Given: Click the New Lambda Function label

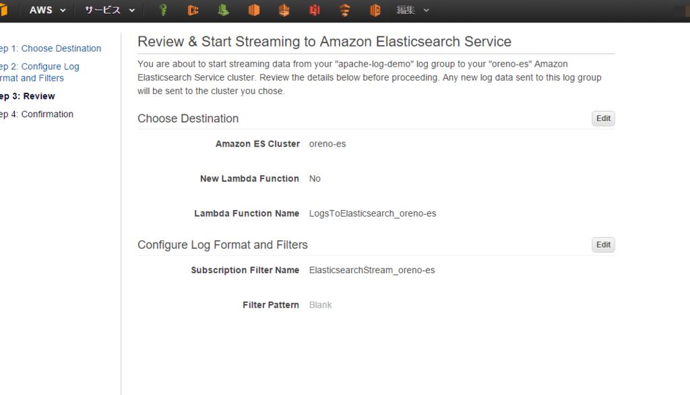Looking at the screenshot, I should click(x=249, y=178).
